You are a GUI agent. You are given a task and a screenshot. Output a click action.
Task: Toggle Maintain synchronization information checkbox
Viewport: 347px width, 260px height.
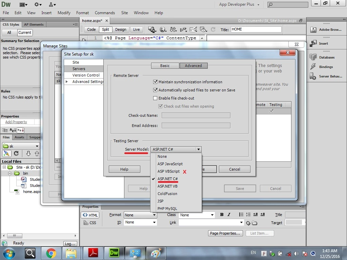pyautogui.click(x=155, y=82)
